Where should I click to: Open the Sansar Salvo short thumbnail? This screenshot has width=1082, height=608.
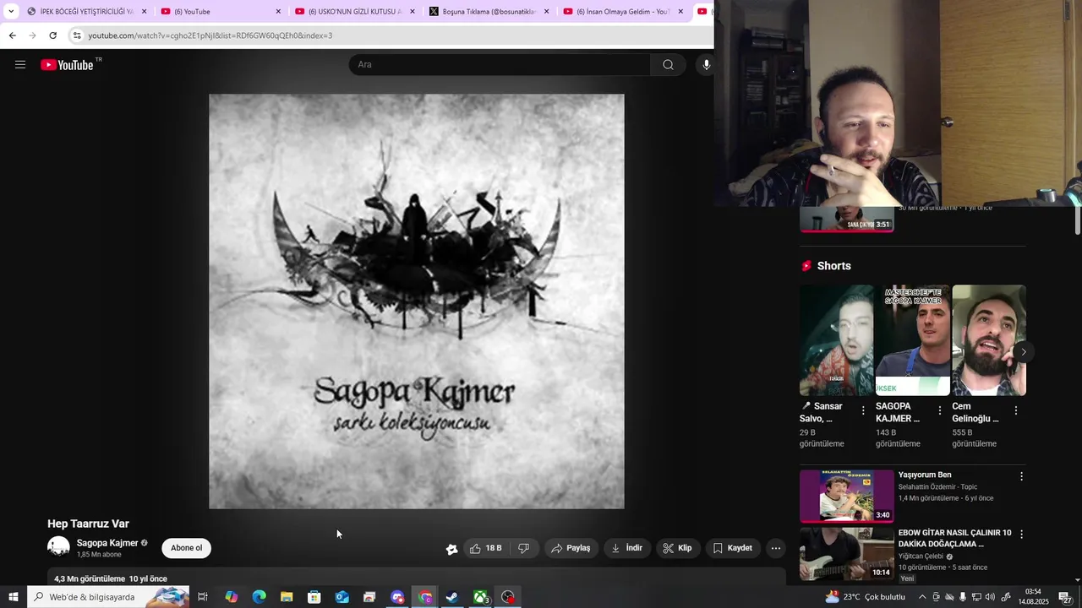click(x=837, y=340)
